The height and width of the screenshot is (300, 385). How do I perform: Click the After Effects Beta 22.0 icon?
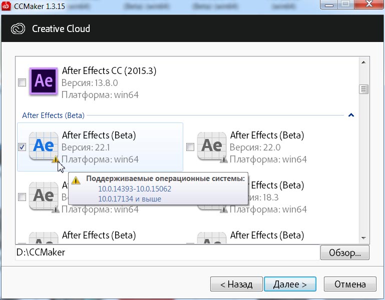point(212,146)
